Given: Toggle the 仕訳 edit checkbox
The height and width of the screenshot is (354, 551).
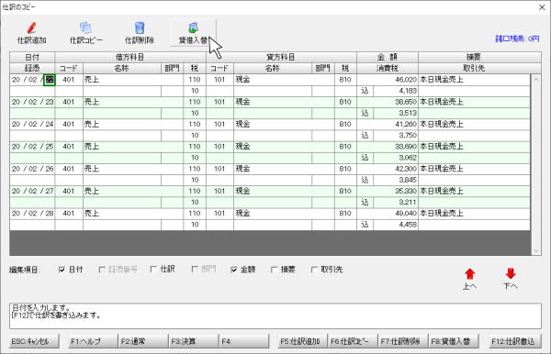Looking at the screenshot, I should pos(153,270).
